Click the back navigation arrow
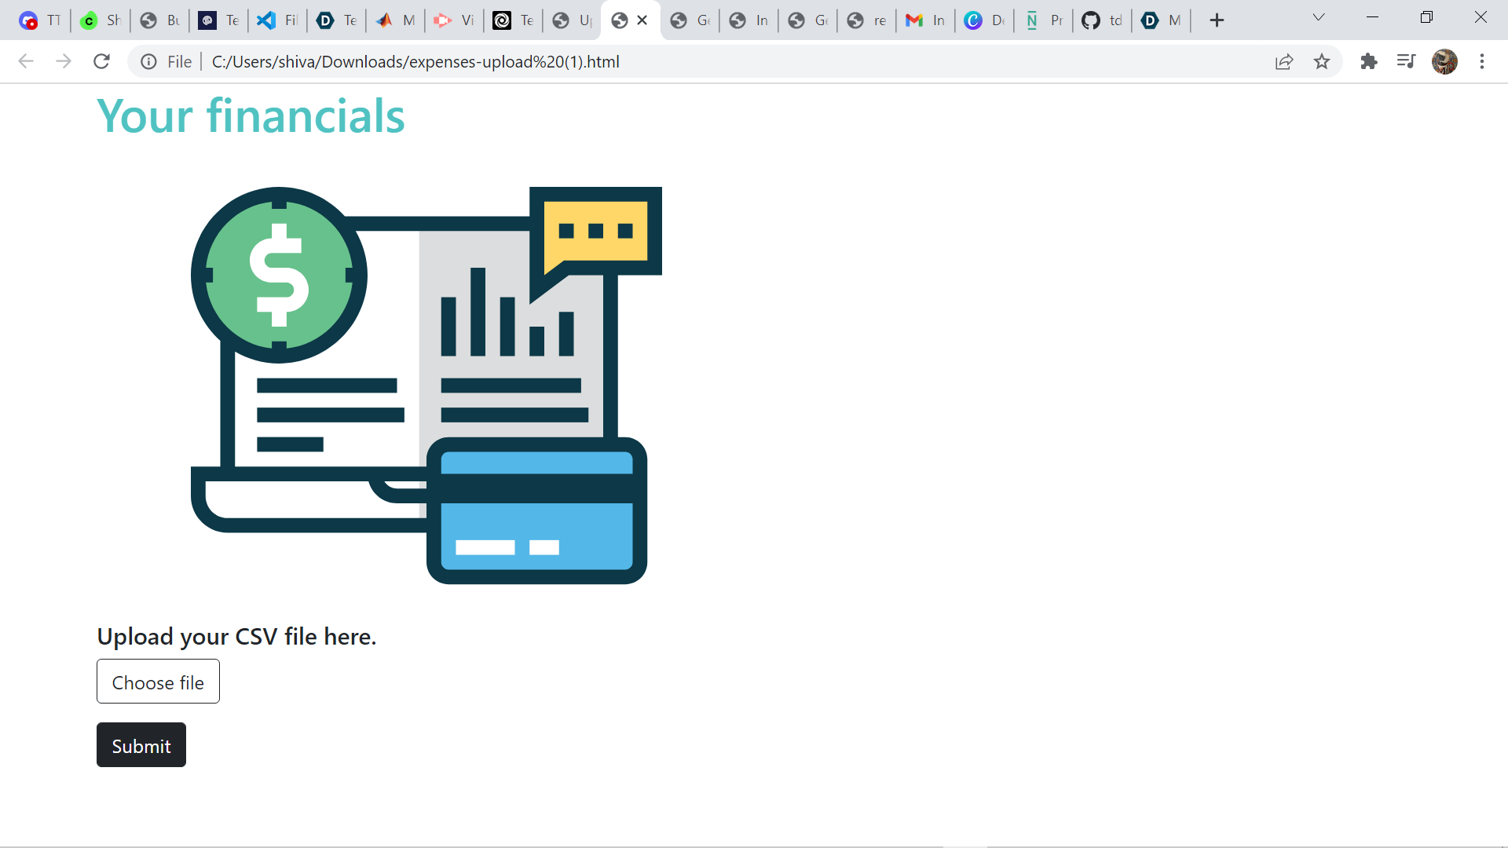This screenshot has width=1508, height=848. pyautogui.click(x=26, y=61)
